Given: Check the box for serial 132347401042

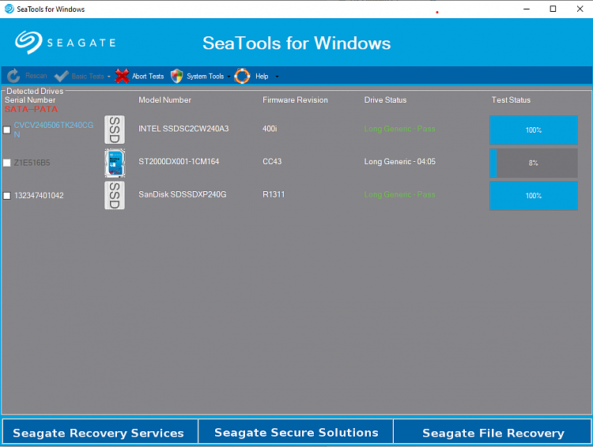Looking at the screenshot, I should click(7, 196).
